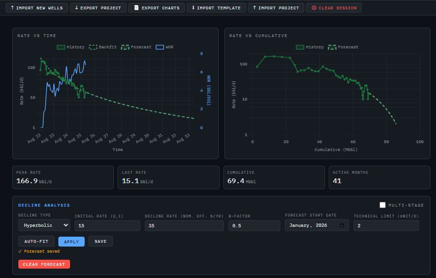Toggle History legend in Rate vs Time chart
The height and width of the screenshot is (278, 436).
click(71, 47)
